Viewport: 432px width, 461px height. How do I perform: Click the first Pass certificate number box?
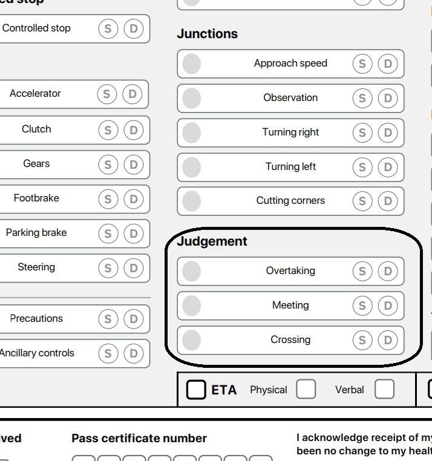pos(84,458)
